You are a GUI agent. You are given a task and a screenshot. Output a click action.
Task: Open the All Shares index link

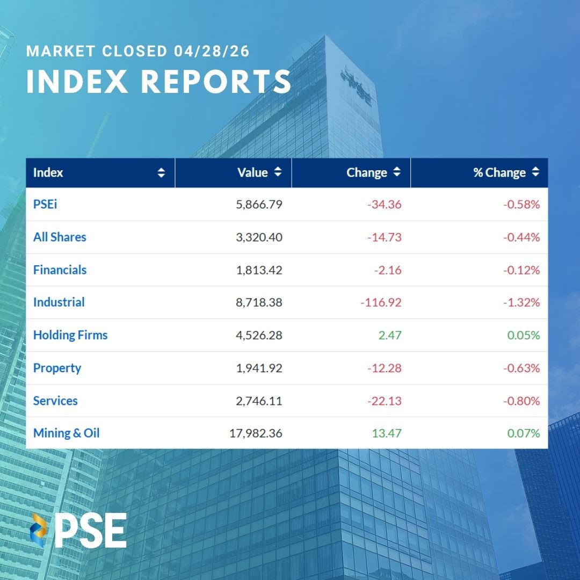60,237
